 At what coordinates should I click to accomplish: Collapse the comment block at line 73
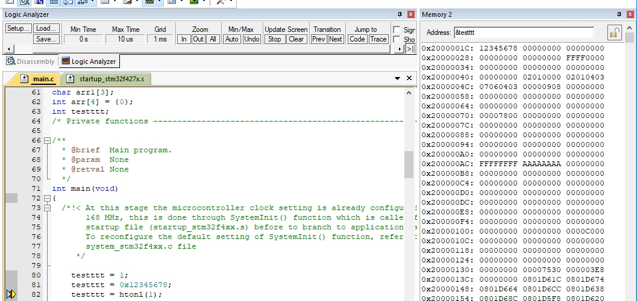point(47,208)
